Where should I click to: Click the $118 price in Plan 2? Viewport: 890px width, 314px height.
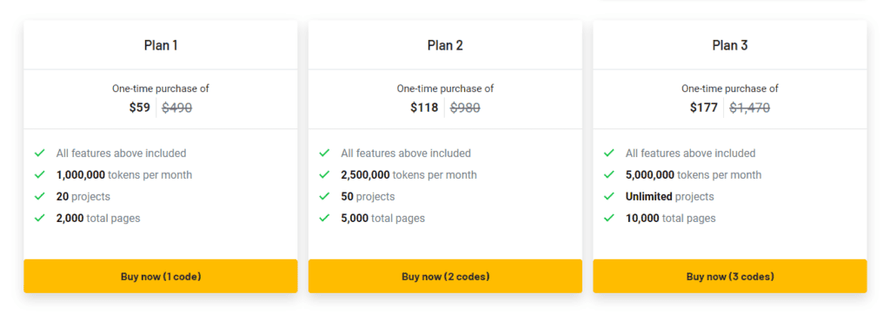point(424,107)
